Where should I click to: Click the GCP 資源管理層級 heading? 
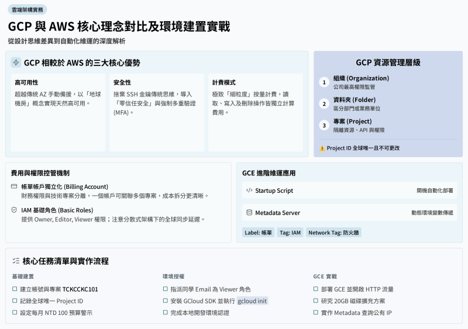point(388,63)
